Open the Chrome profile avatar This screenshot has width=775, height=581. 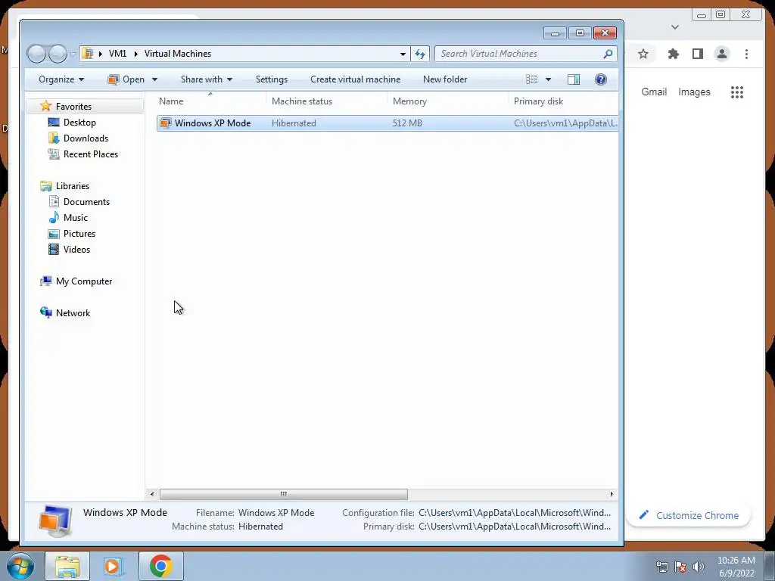tap(722, 54)
